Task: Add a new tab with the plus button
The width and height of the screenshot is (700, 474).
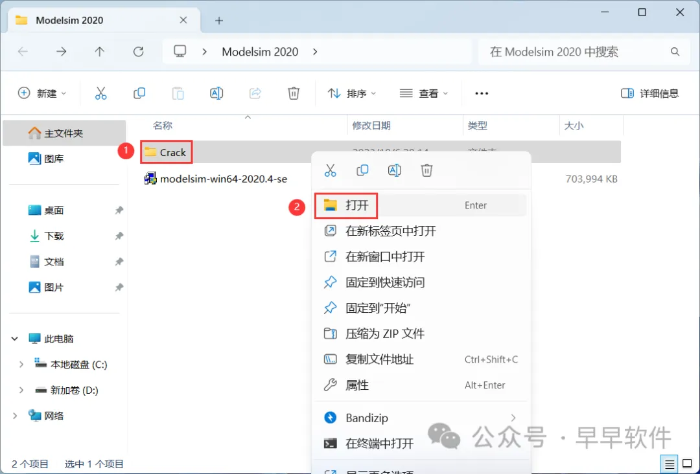Action: (219, 21)
